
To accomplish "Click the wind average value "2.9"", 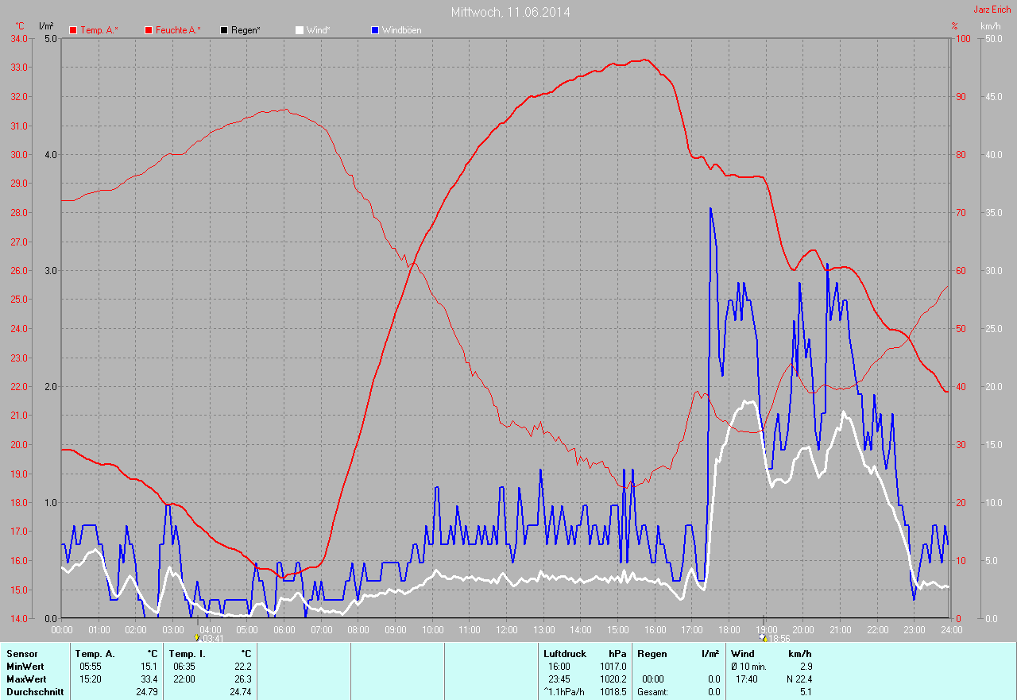I will click(806, 667).
